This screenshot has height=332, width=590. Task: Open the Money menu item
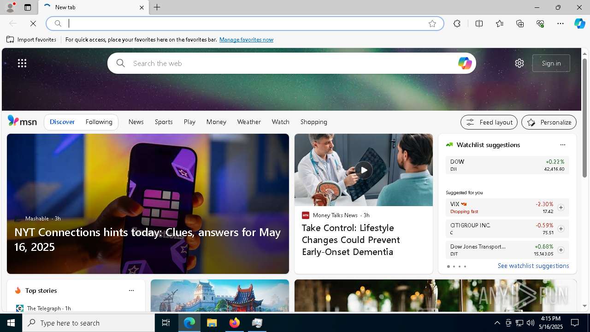tap(216, 122)
